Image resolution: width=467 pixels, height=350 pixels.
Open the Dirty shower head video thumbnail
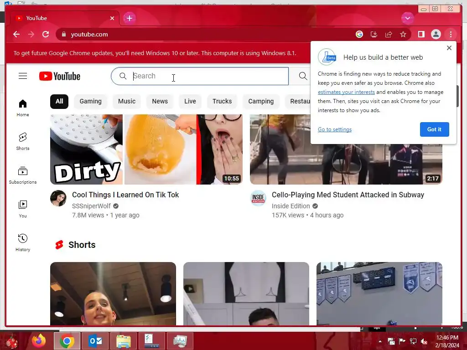point(146,149)
